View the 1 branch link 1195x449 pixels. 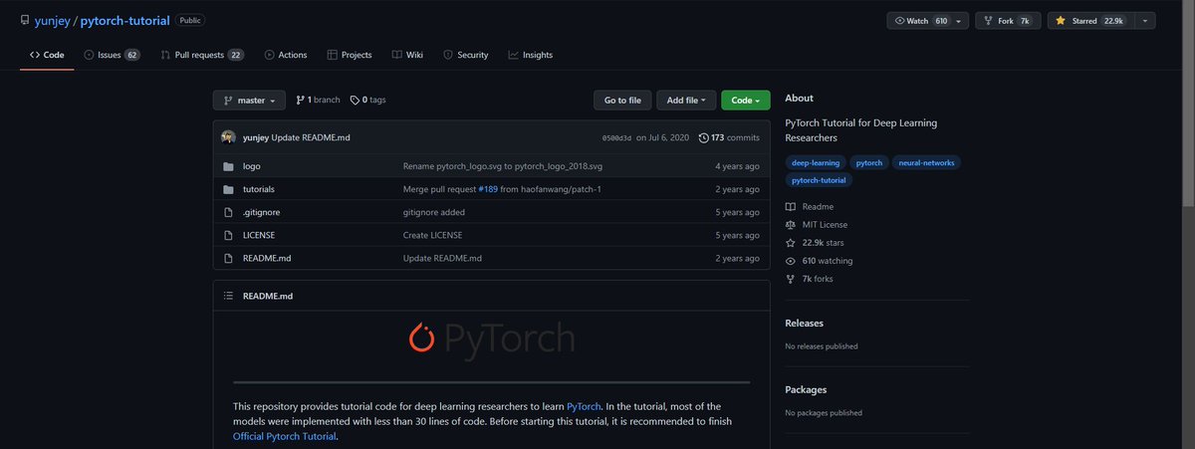[x=318, y=100]
